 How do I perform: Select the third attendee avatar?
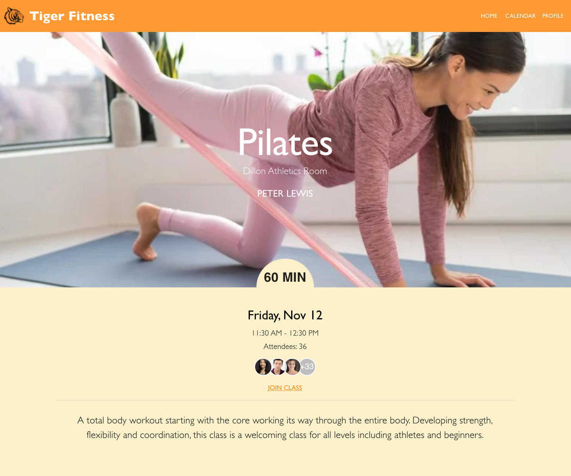point(292,367)
